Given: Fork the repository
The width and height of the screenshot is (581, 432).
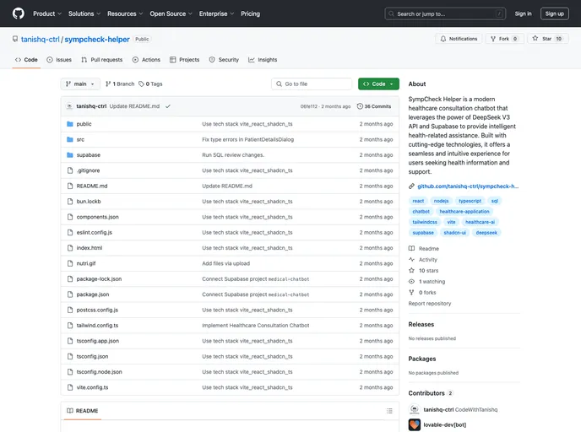Looking at the screenshot, I should (x=504, y=39).
